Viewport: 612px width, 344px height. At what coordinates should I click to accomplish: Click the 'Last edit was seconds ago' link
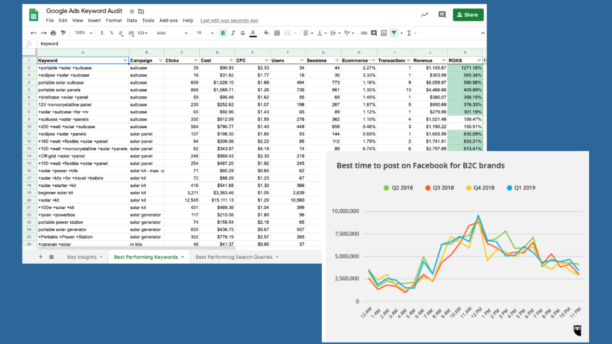pyautogui.click(x=229, y=20)
